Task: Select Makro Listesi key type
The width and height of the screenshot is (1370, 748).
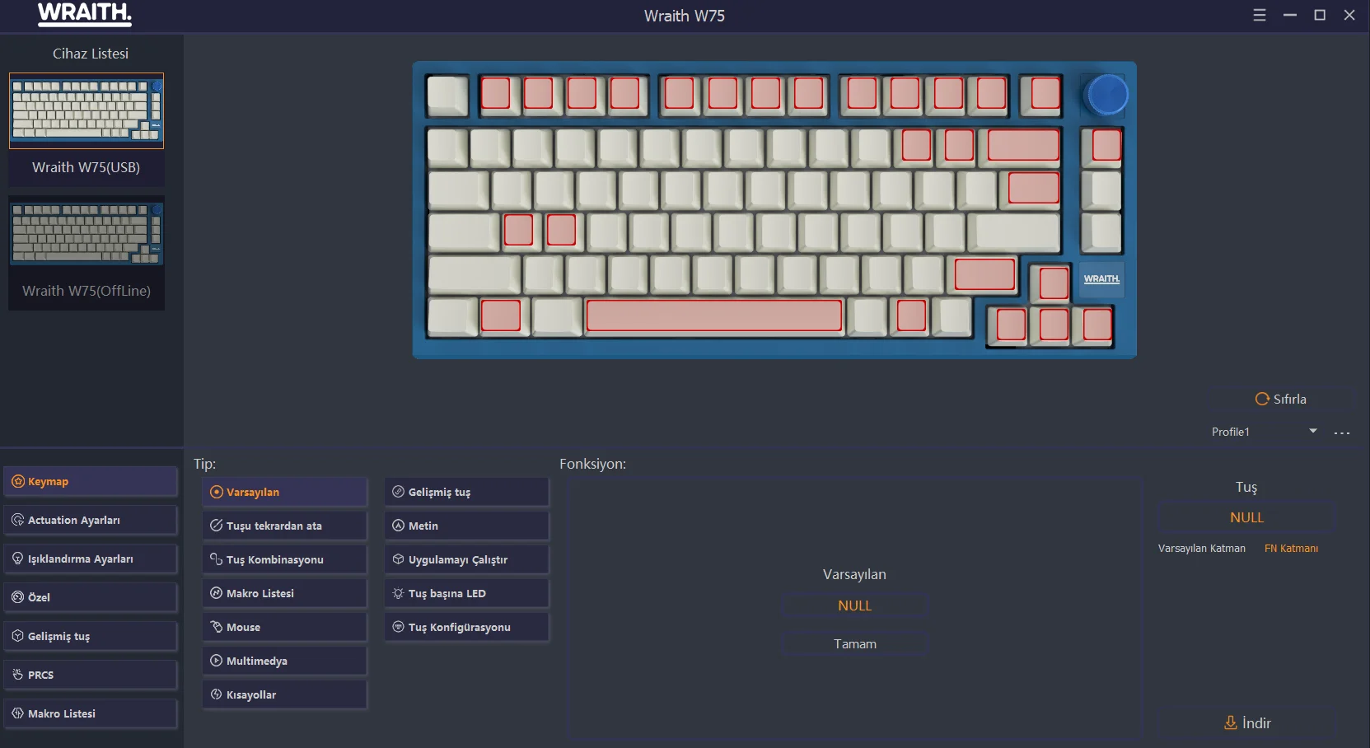Action: [x=285, y=593]
